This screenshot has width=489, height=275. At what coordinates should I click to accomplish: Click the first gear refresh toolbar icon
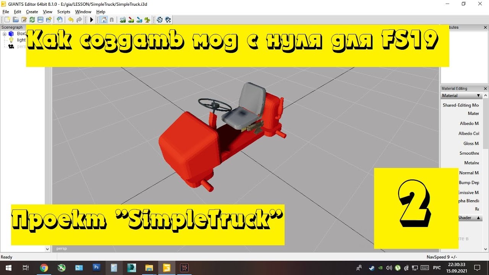[160, 20]
